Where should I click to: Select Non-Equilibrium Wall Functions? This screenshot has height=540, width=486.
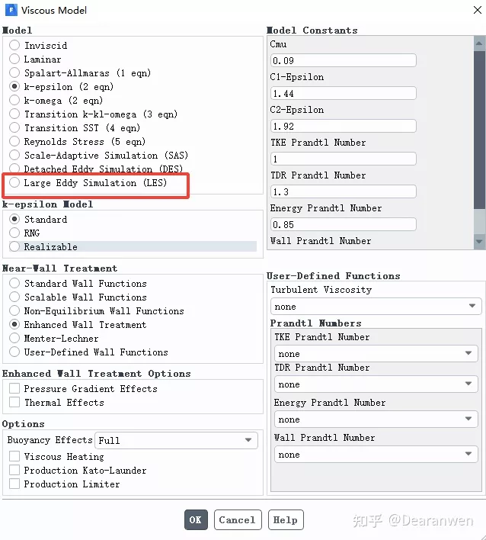[x=14, y=310]
